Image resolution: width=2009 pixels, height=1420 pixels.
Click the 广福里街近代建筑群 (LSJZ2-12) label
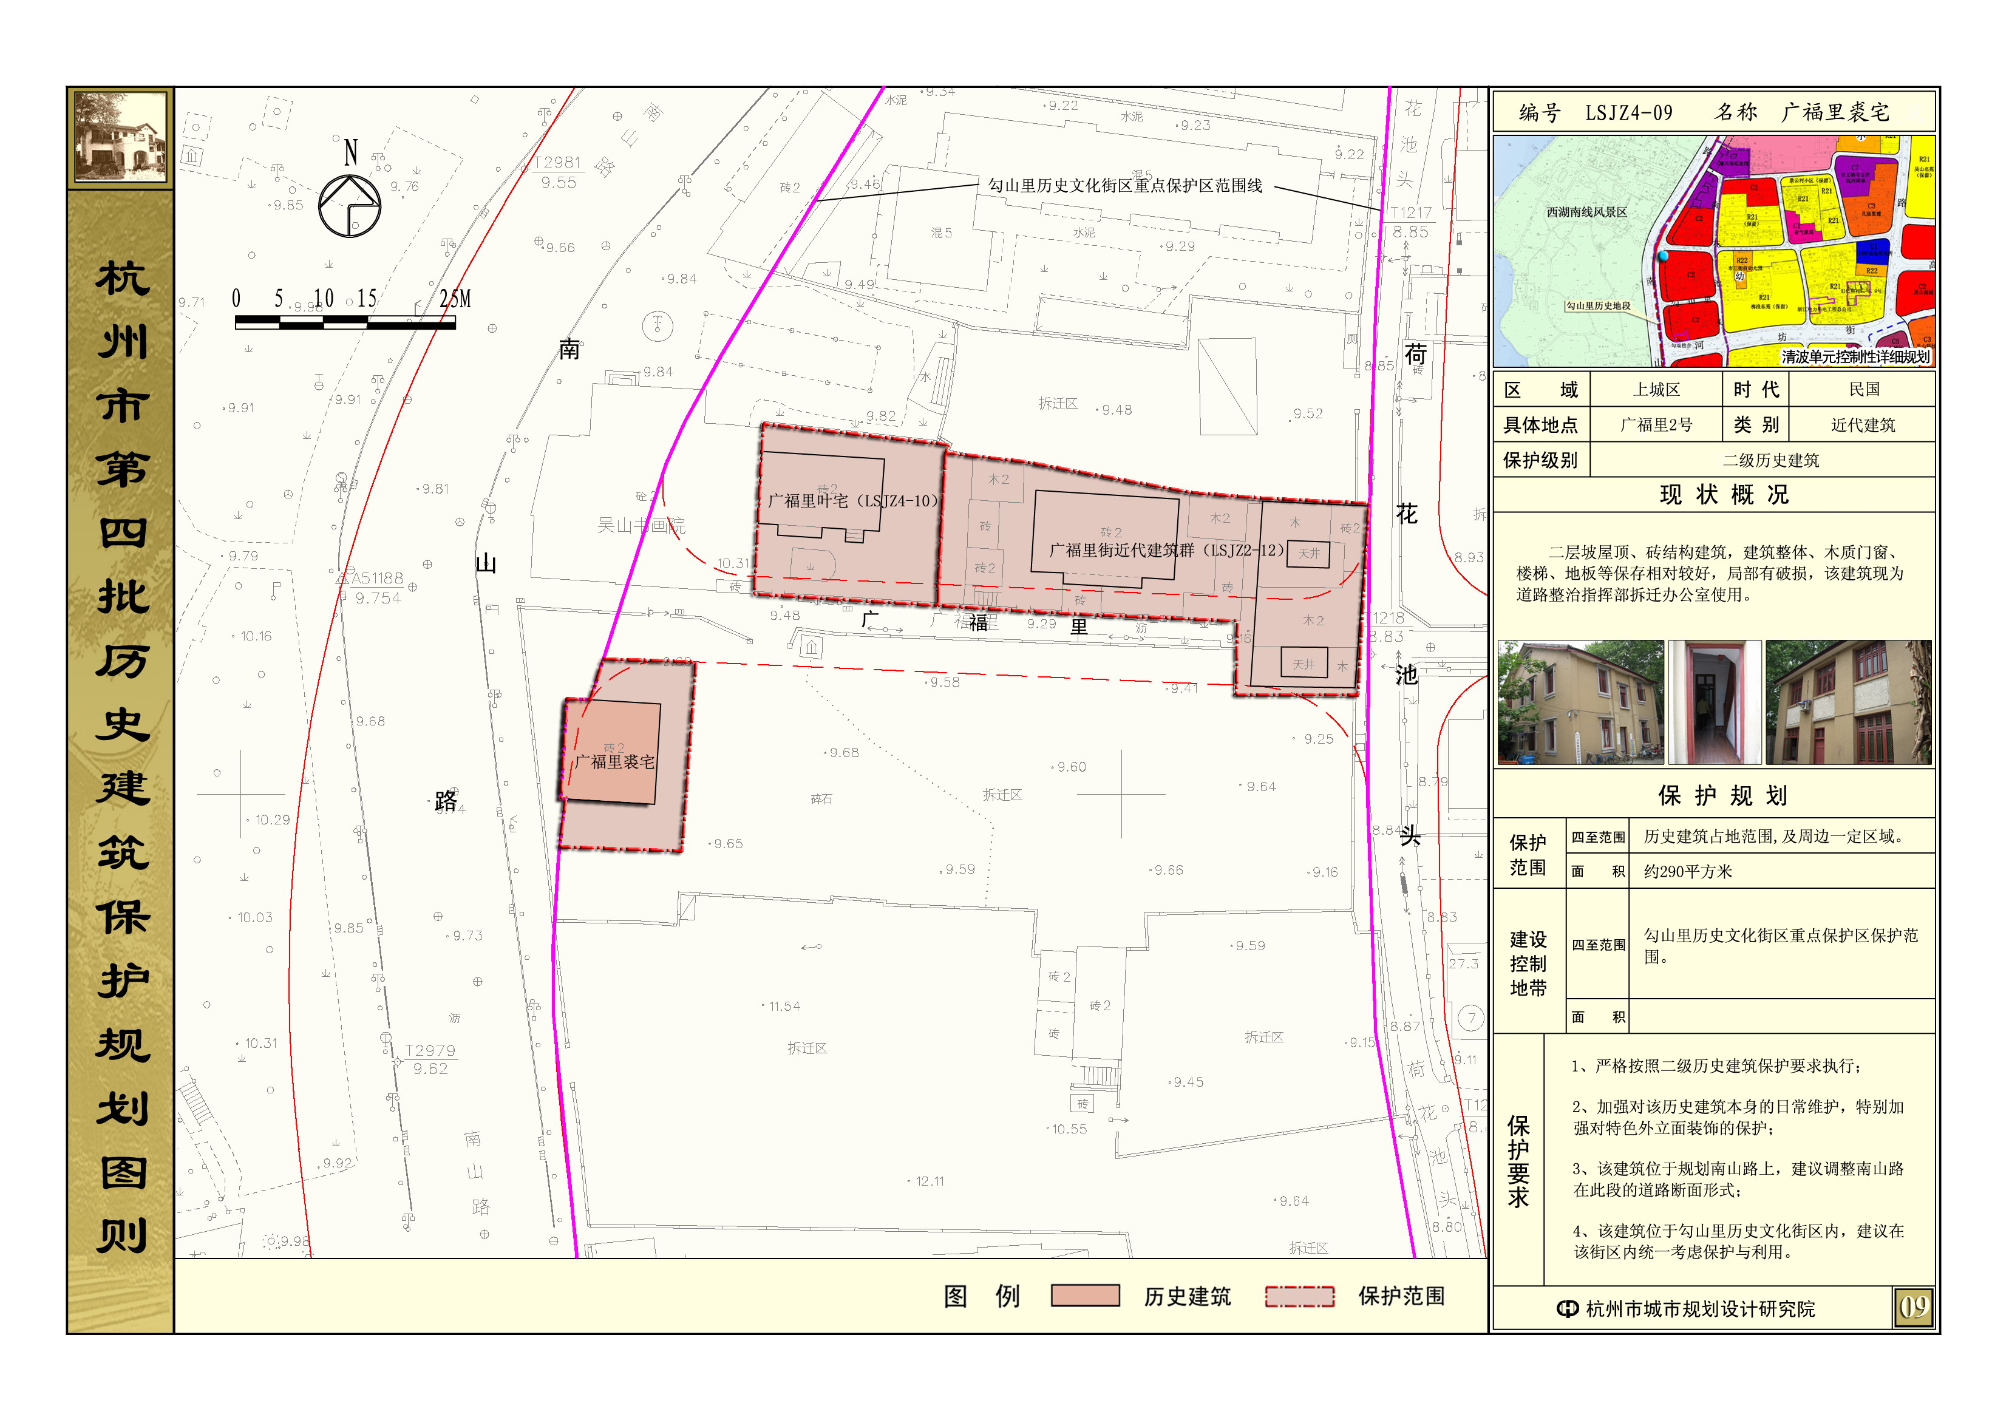click(1166, 550)
